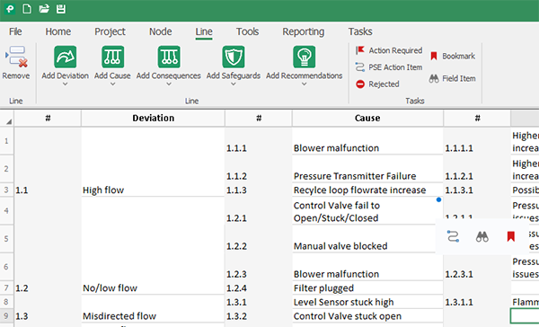Click consequence number cell '1.1.2.1'
The image size is (539, 327).
477,169
